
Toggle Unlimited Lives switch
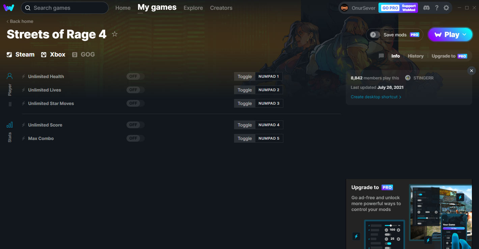(136, 90)
